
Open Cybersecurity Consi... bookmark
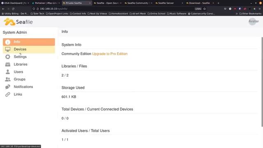(201, 14)
